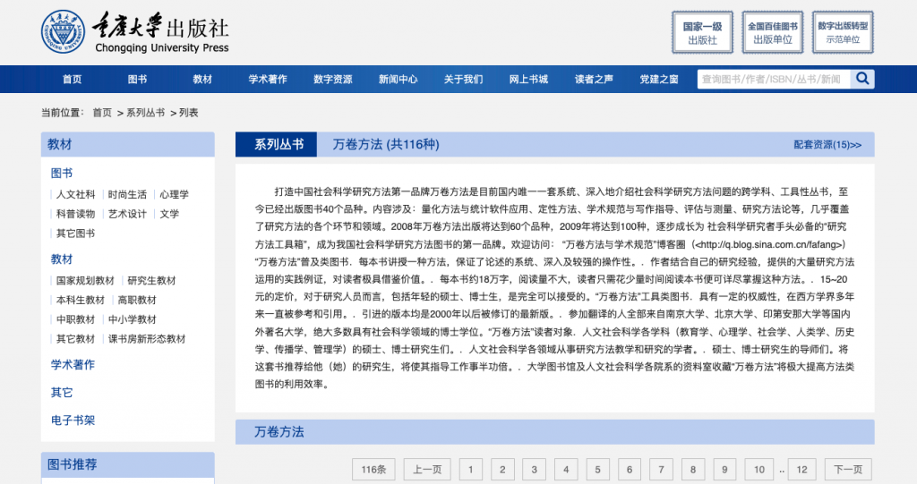Open 新闻中心 in the navigation bar
Viewport: 917px width, 484px height.
coord(398,79)
